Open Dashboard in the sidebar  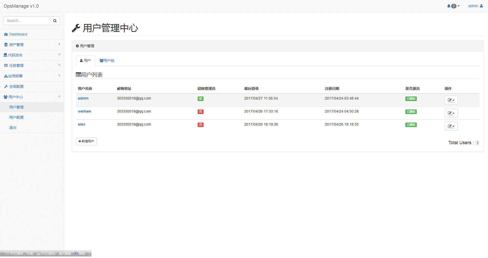[32, 34]
